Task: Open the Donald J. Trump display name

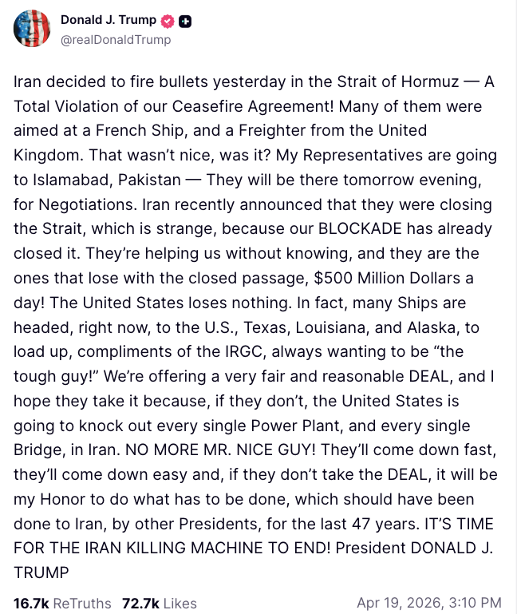Action: point(109,21)
